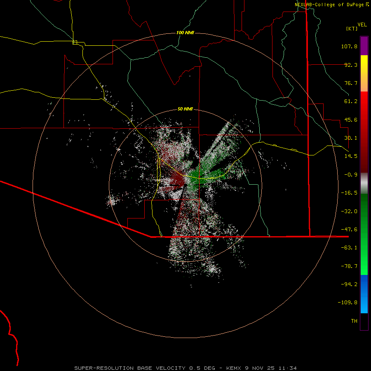Click the blue segment of the color bar
This screenshot has width=371, height=371.
(364, 294)
